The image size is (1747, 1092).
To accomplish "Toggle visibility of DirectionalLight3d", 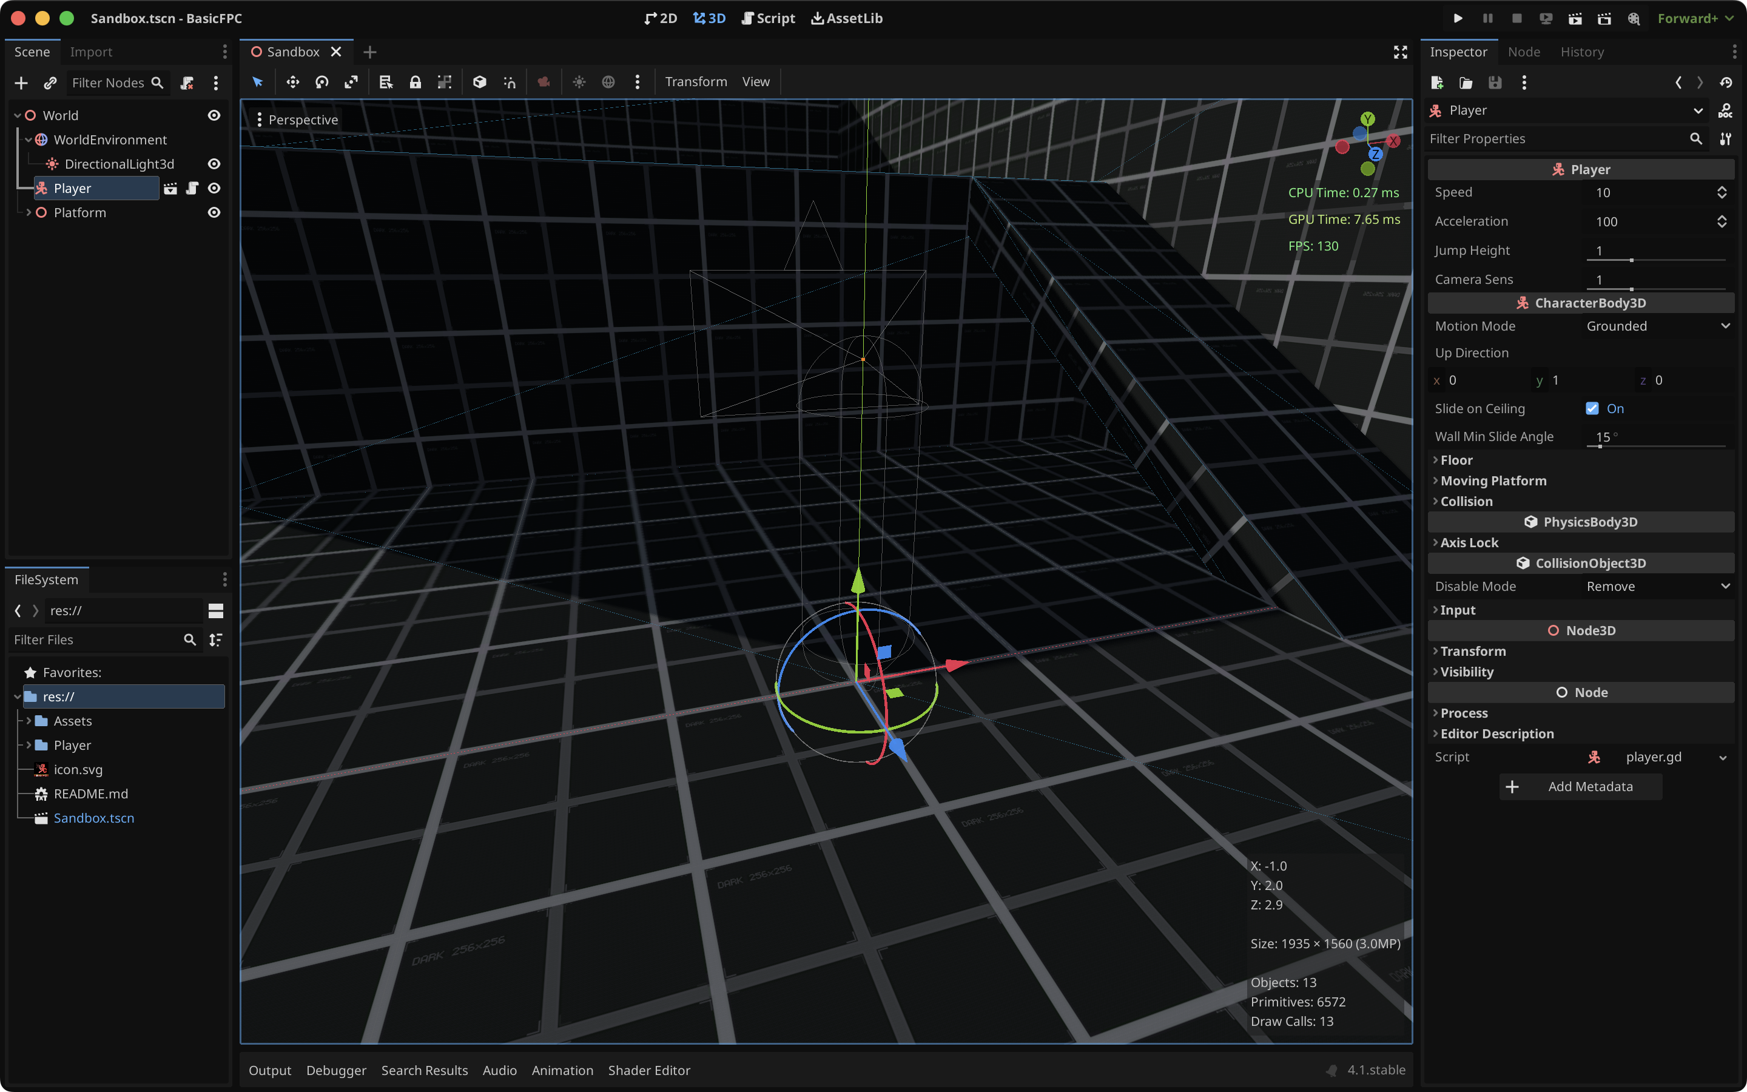I will [x=214, y=164].
